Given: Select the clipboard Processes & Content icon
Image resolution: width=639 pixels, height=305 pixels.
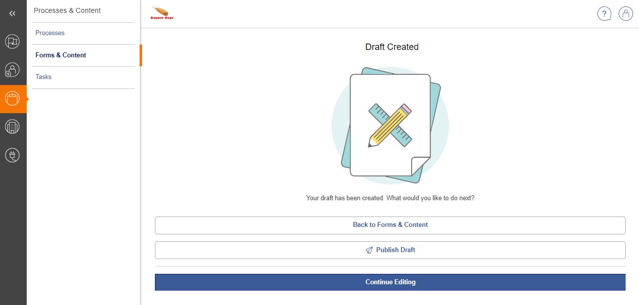Looking at the screenshot, I should [x=12, y=99].
